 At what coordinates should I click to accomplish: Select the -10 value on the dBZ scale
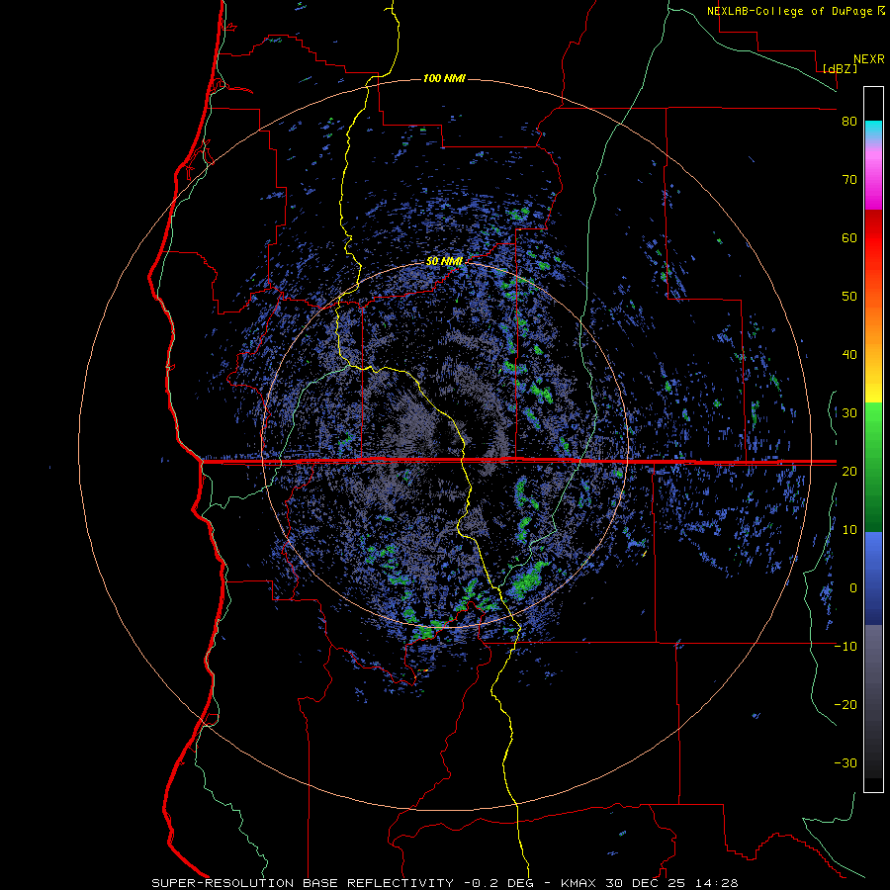[845, 646]
